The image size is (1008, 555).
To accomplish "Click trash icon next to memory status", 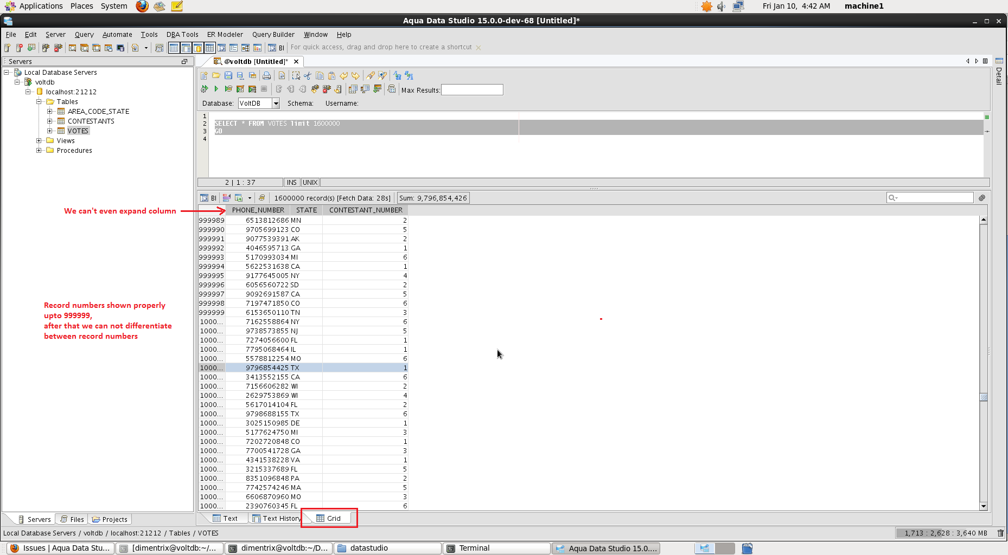I will click(x=1000, y=533).
